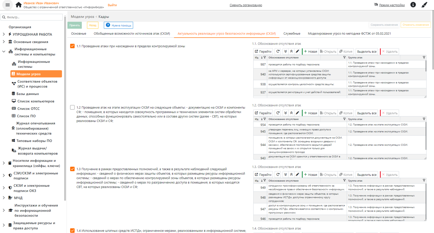Image resolution: width=434 pixels, height=233 pixels.
Task: Click the sidebar 'Фильтр...' search field
Action: (32, 17)
